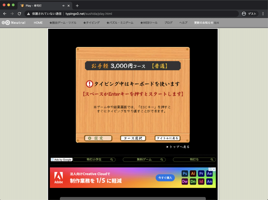Click the Id icon in ad
The width and height of the screenshot is (268, 200).
[x=201, y=182]
